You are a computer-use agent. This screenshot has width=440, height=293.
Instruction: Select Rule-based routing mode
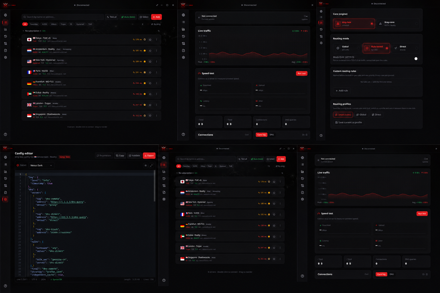[376, 48]
